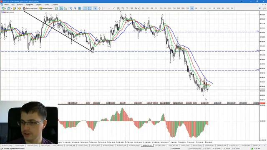Image resolution: width=267 pixels, height=150 pixels.
Task: Tile chart windows with grid icon
Action: [x=80, y=8]
